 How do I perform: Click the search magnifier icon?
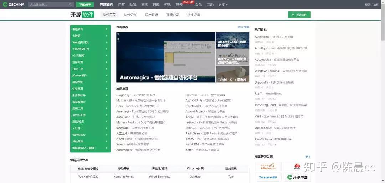pos(70,4)
